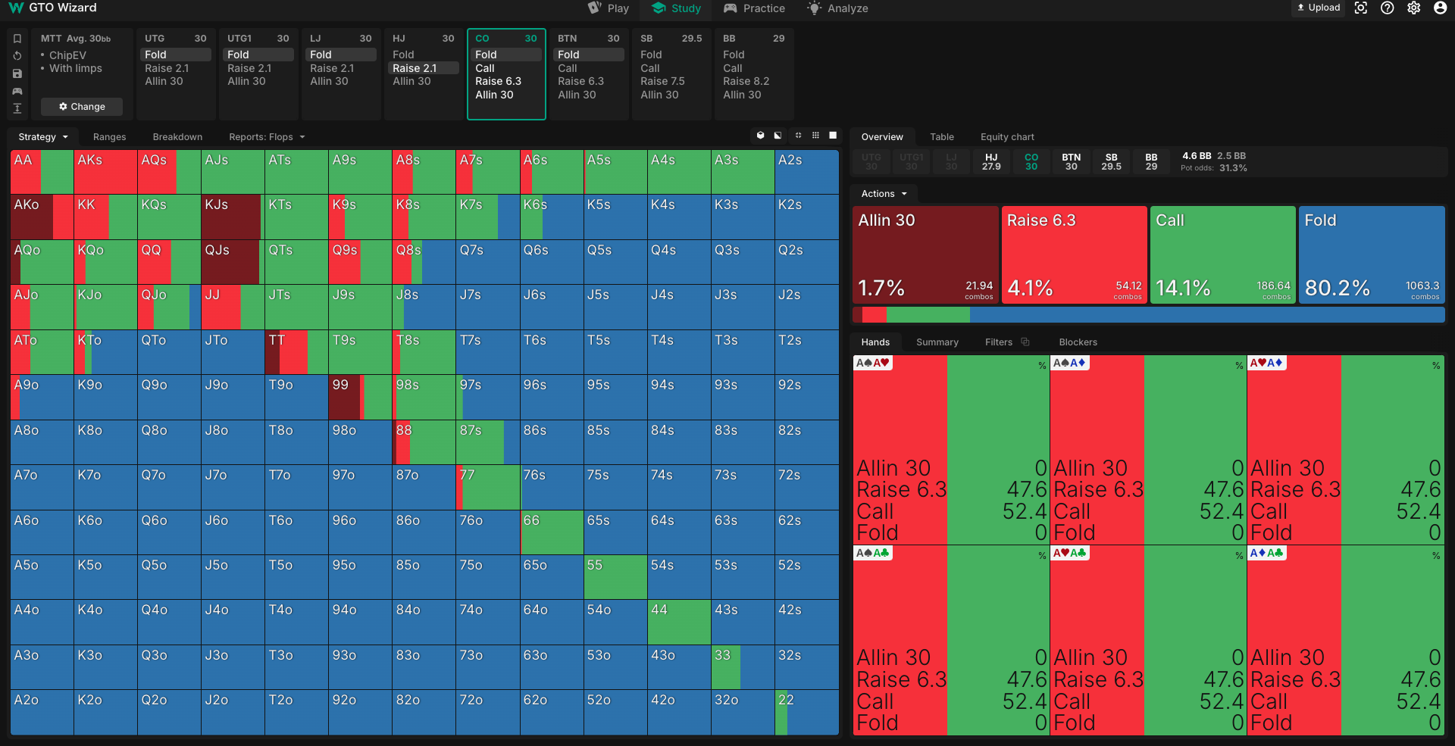Select the SB 29.5 player chip in overview

[x=1111, y=162]
